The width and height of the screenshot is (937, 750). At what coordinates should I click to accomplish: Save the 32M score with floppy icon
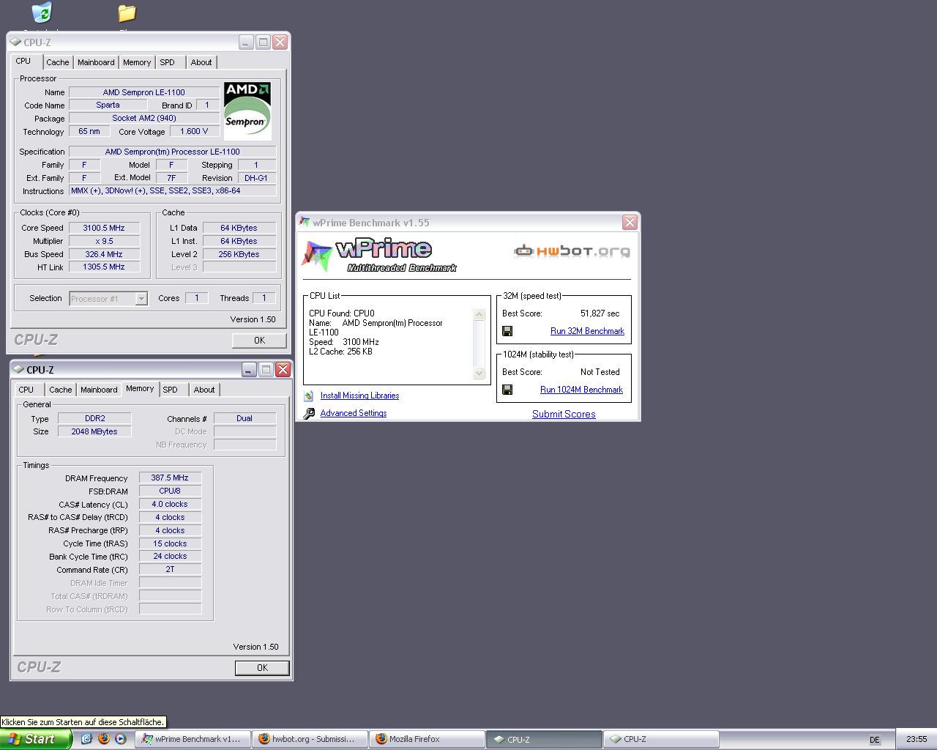coord(507,331)
